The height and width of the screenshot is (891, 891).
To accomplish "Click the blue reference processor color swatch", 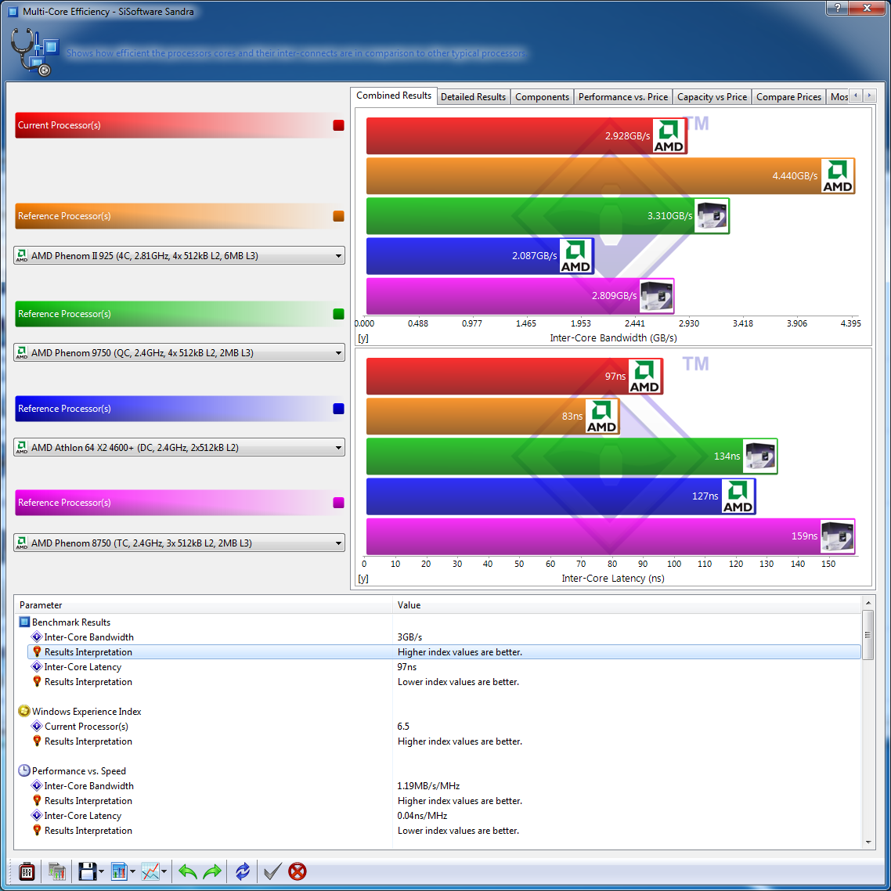I will [339, 409].
